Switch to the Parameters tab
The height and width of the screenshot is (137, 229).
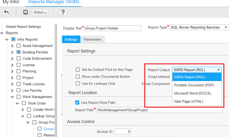(x=92, y=40)
